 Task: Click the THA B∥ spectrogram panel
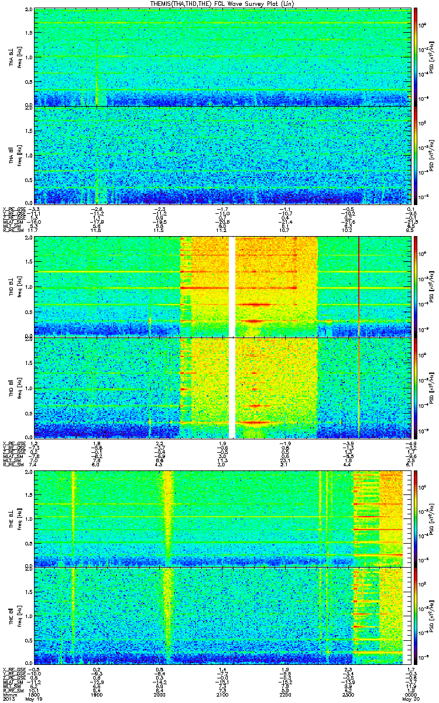coord(221,155)
